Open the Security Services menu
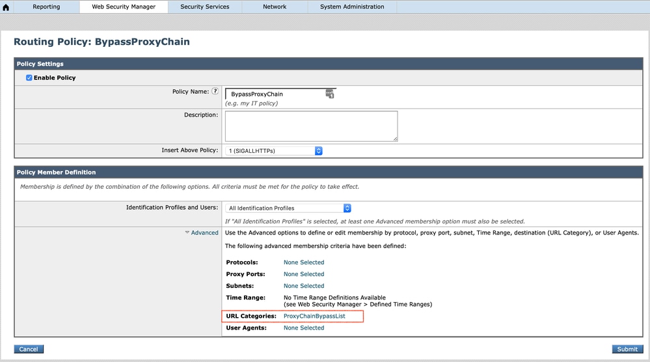 205,7
